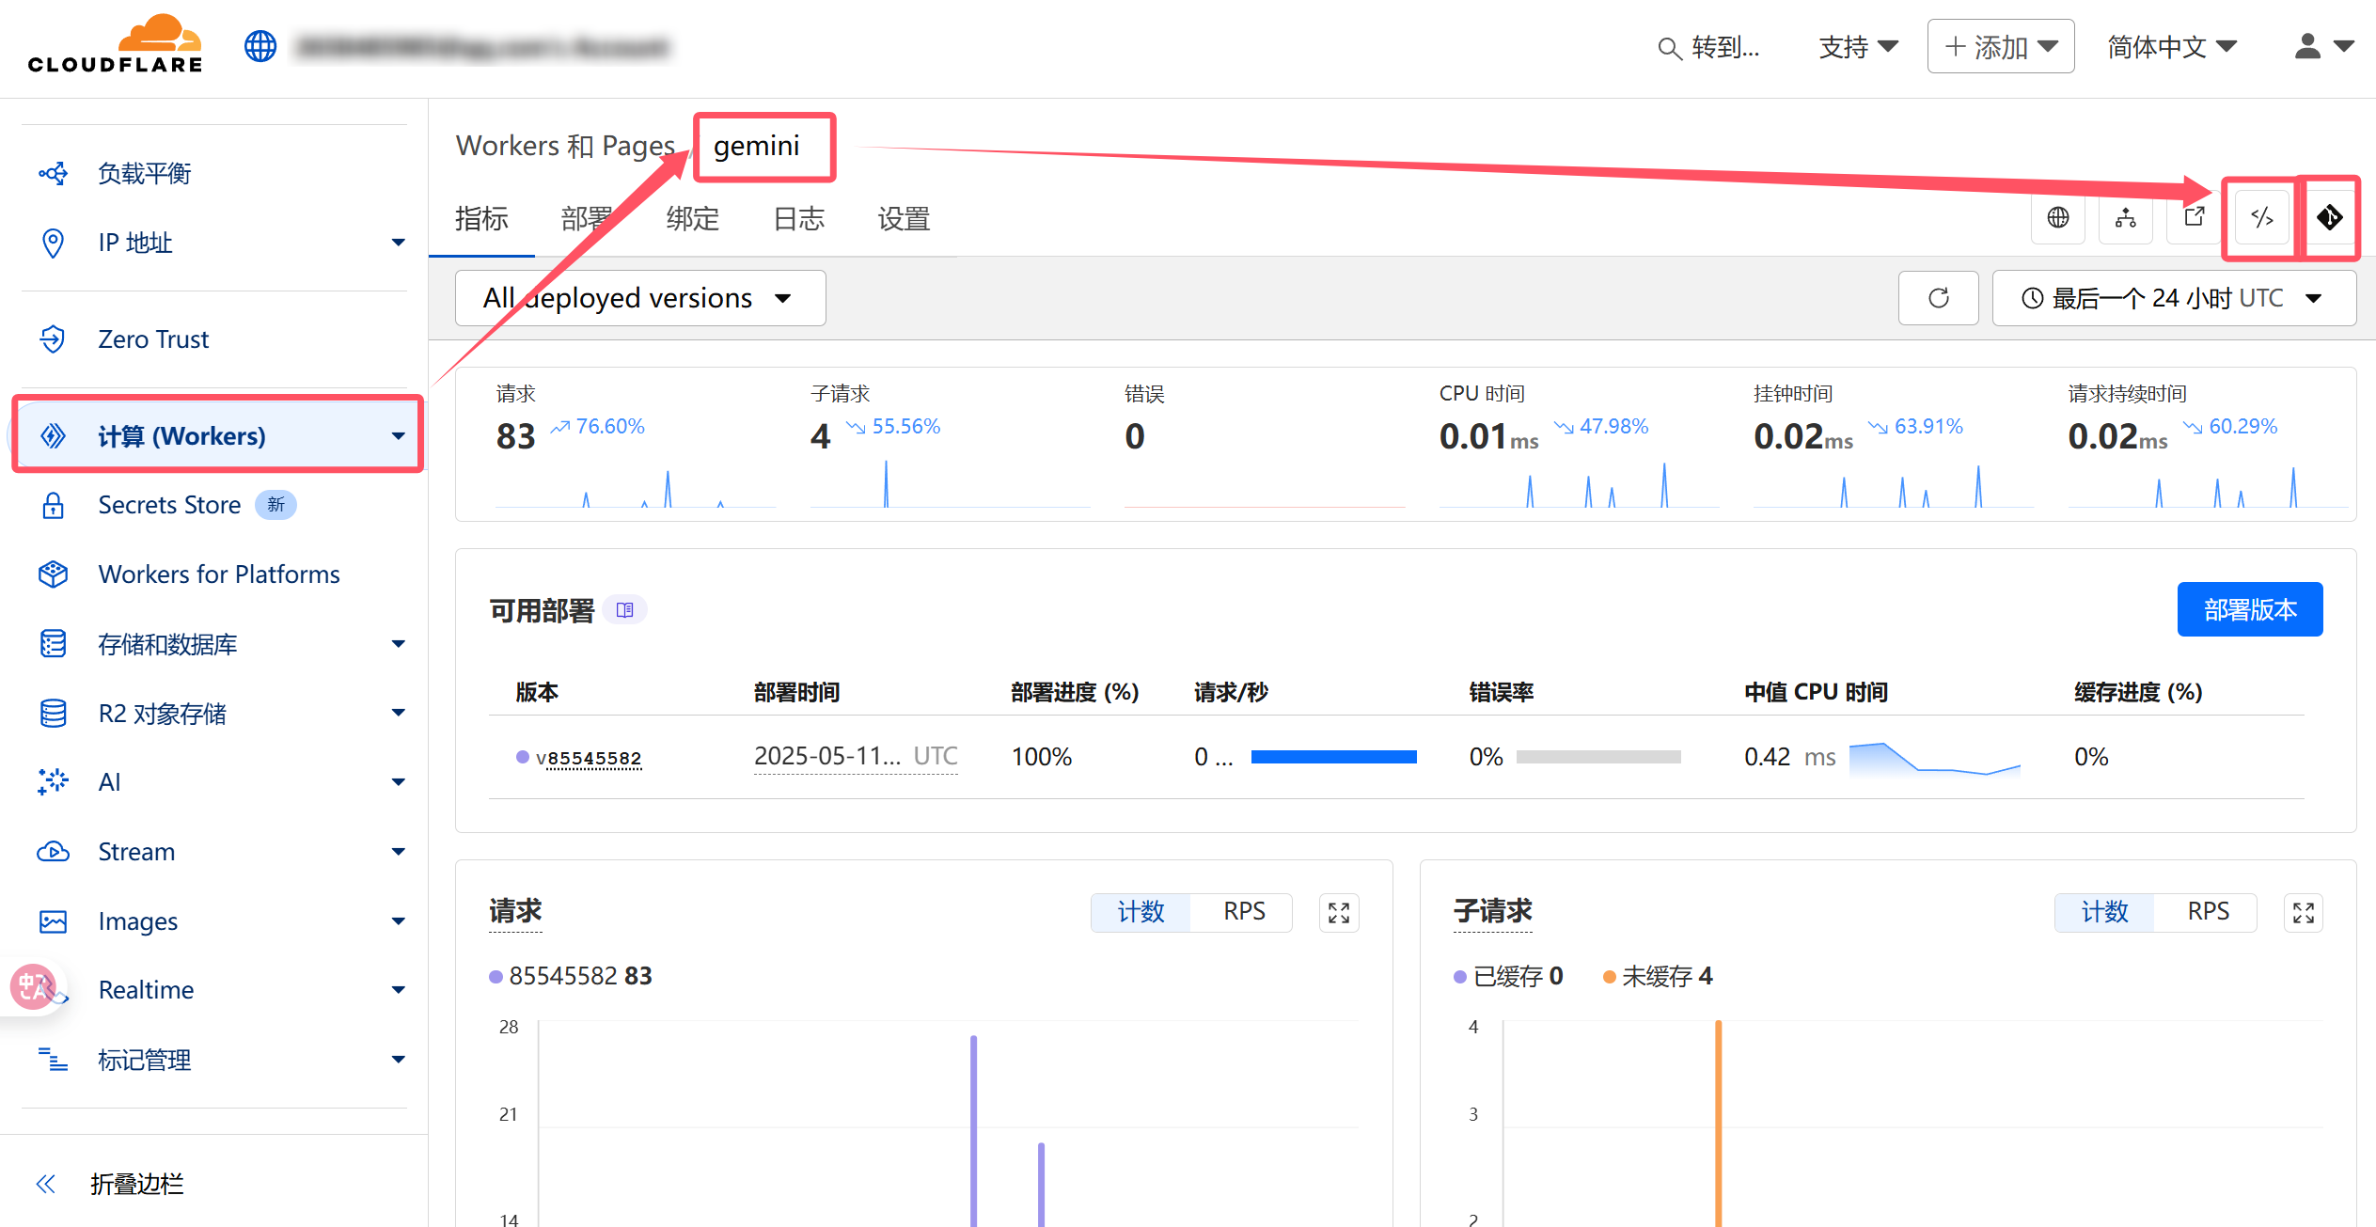Click the R2 对象存储 bucket icon
The height and width of the screenshot is (1227, 2376).
pyautogui.click(x=54, y=714)
